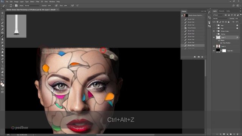Open the Opacity dropdown in the options bar

tap(53, 6)
